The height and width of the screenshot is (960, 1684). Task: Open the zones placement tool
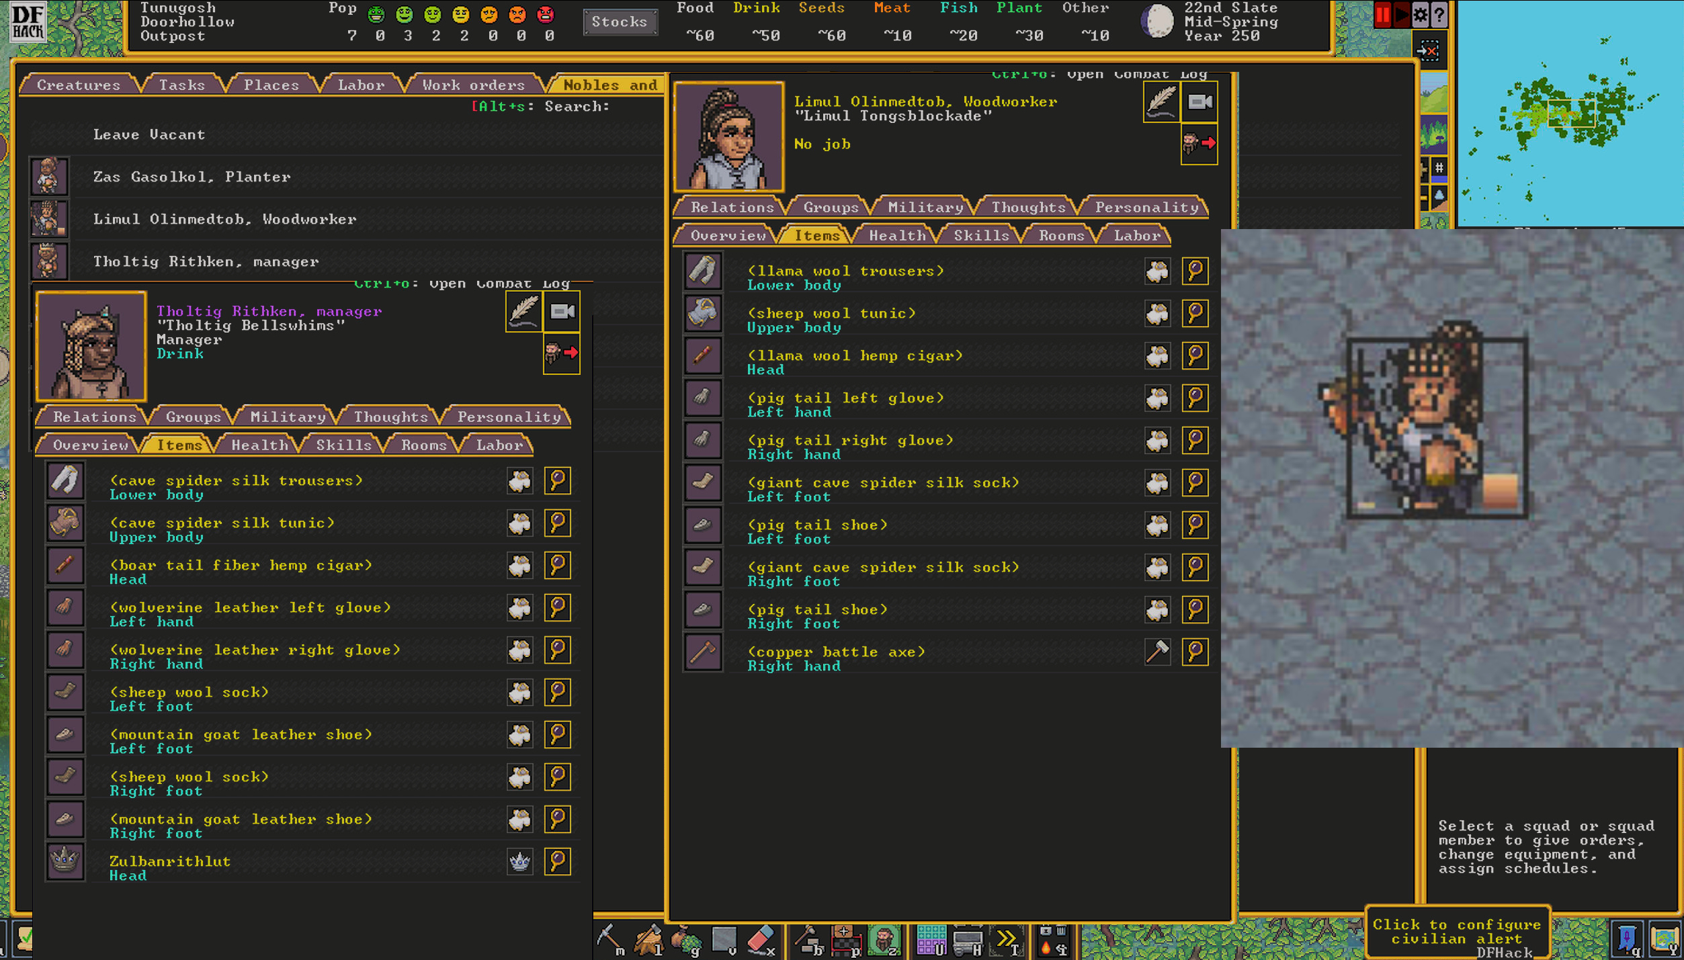pyautogui.click(x=883, y=939)
